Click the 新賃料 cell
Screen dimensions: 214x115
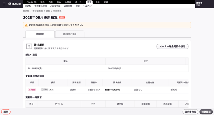coord(174,90)
